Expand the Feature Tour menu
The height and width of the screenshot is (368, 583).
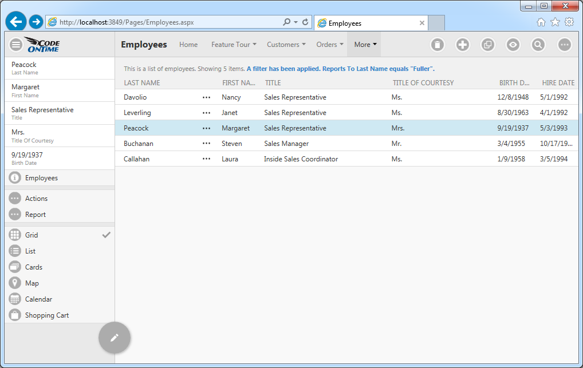click(234, 45)
